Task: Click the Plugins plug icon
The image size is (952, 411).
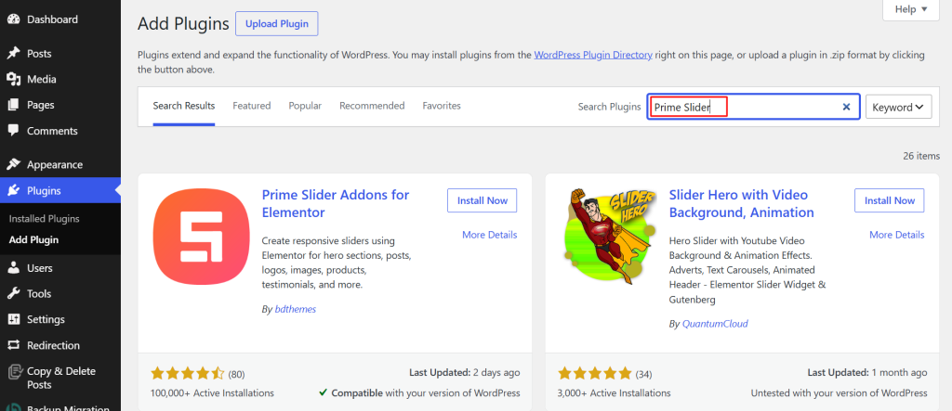Action: point(13,191)
